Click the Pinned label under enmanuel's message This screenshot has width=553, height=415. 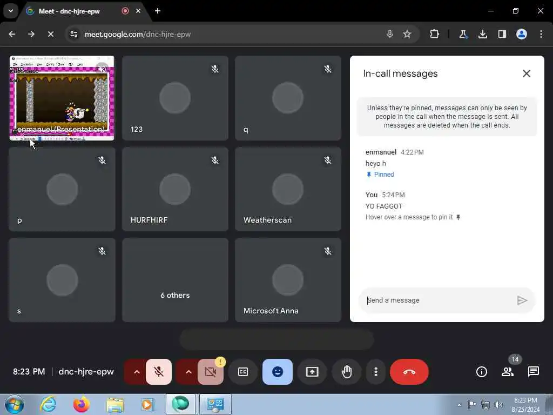(x=380, y=175)
